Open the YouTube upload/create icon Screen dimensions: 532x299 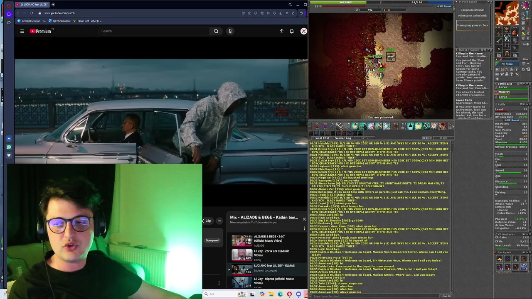tap(282, 31)
